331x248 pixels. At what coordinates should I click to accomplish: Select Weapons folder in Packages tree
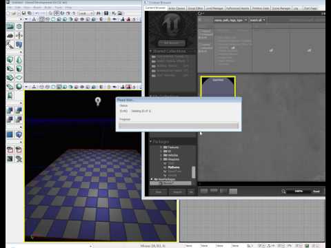point(172,159)
